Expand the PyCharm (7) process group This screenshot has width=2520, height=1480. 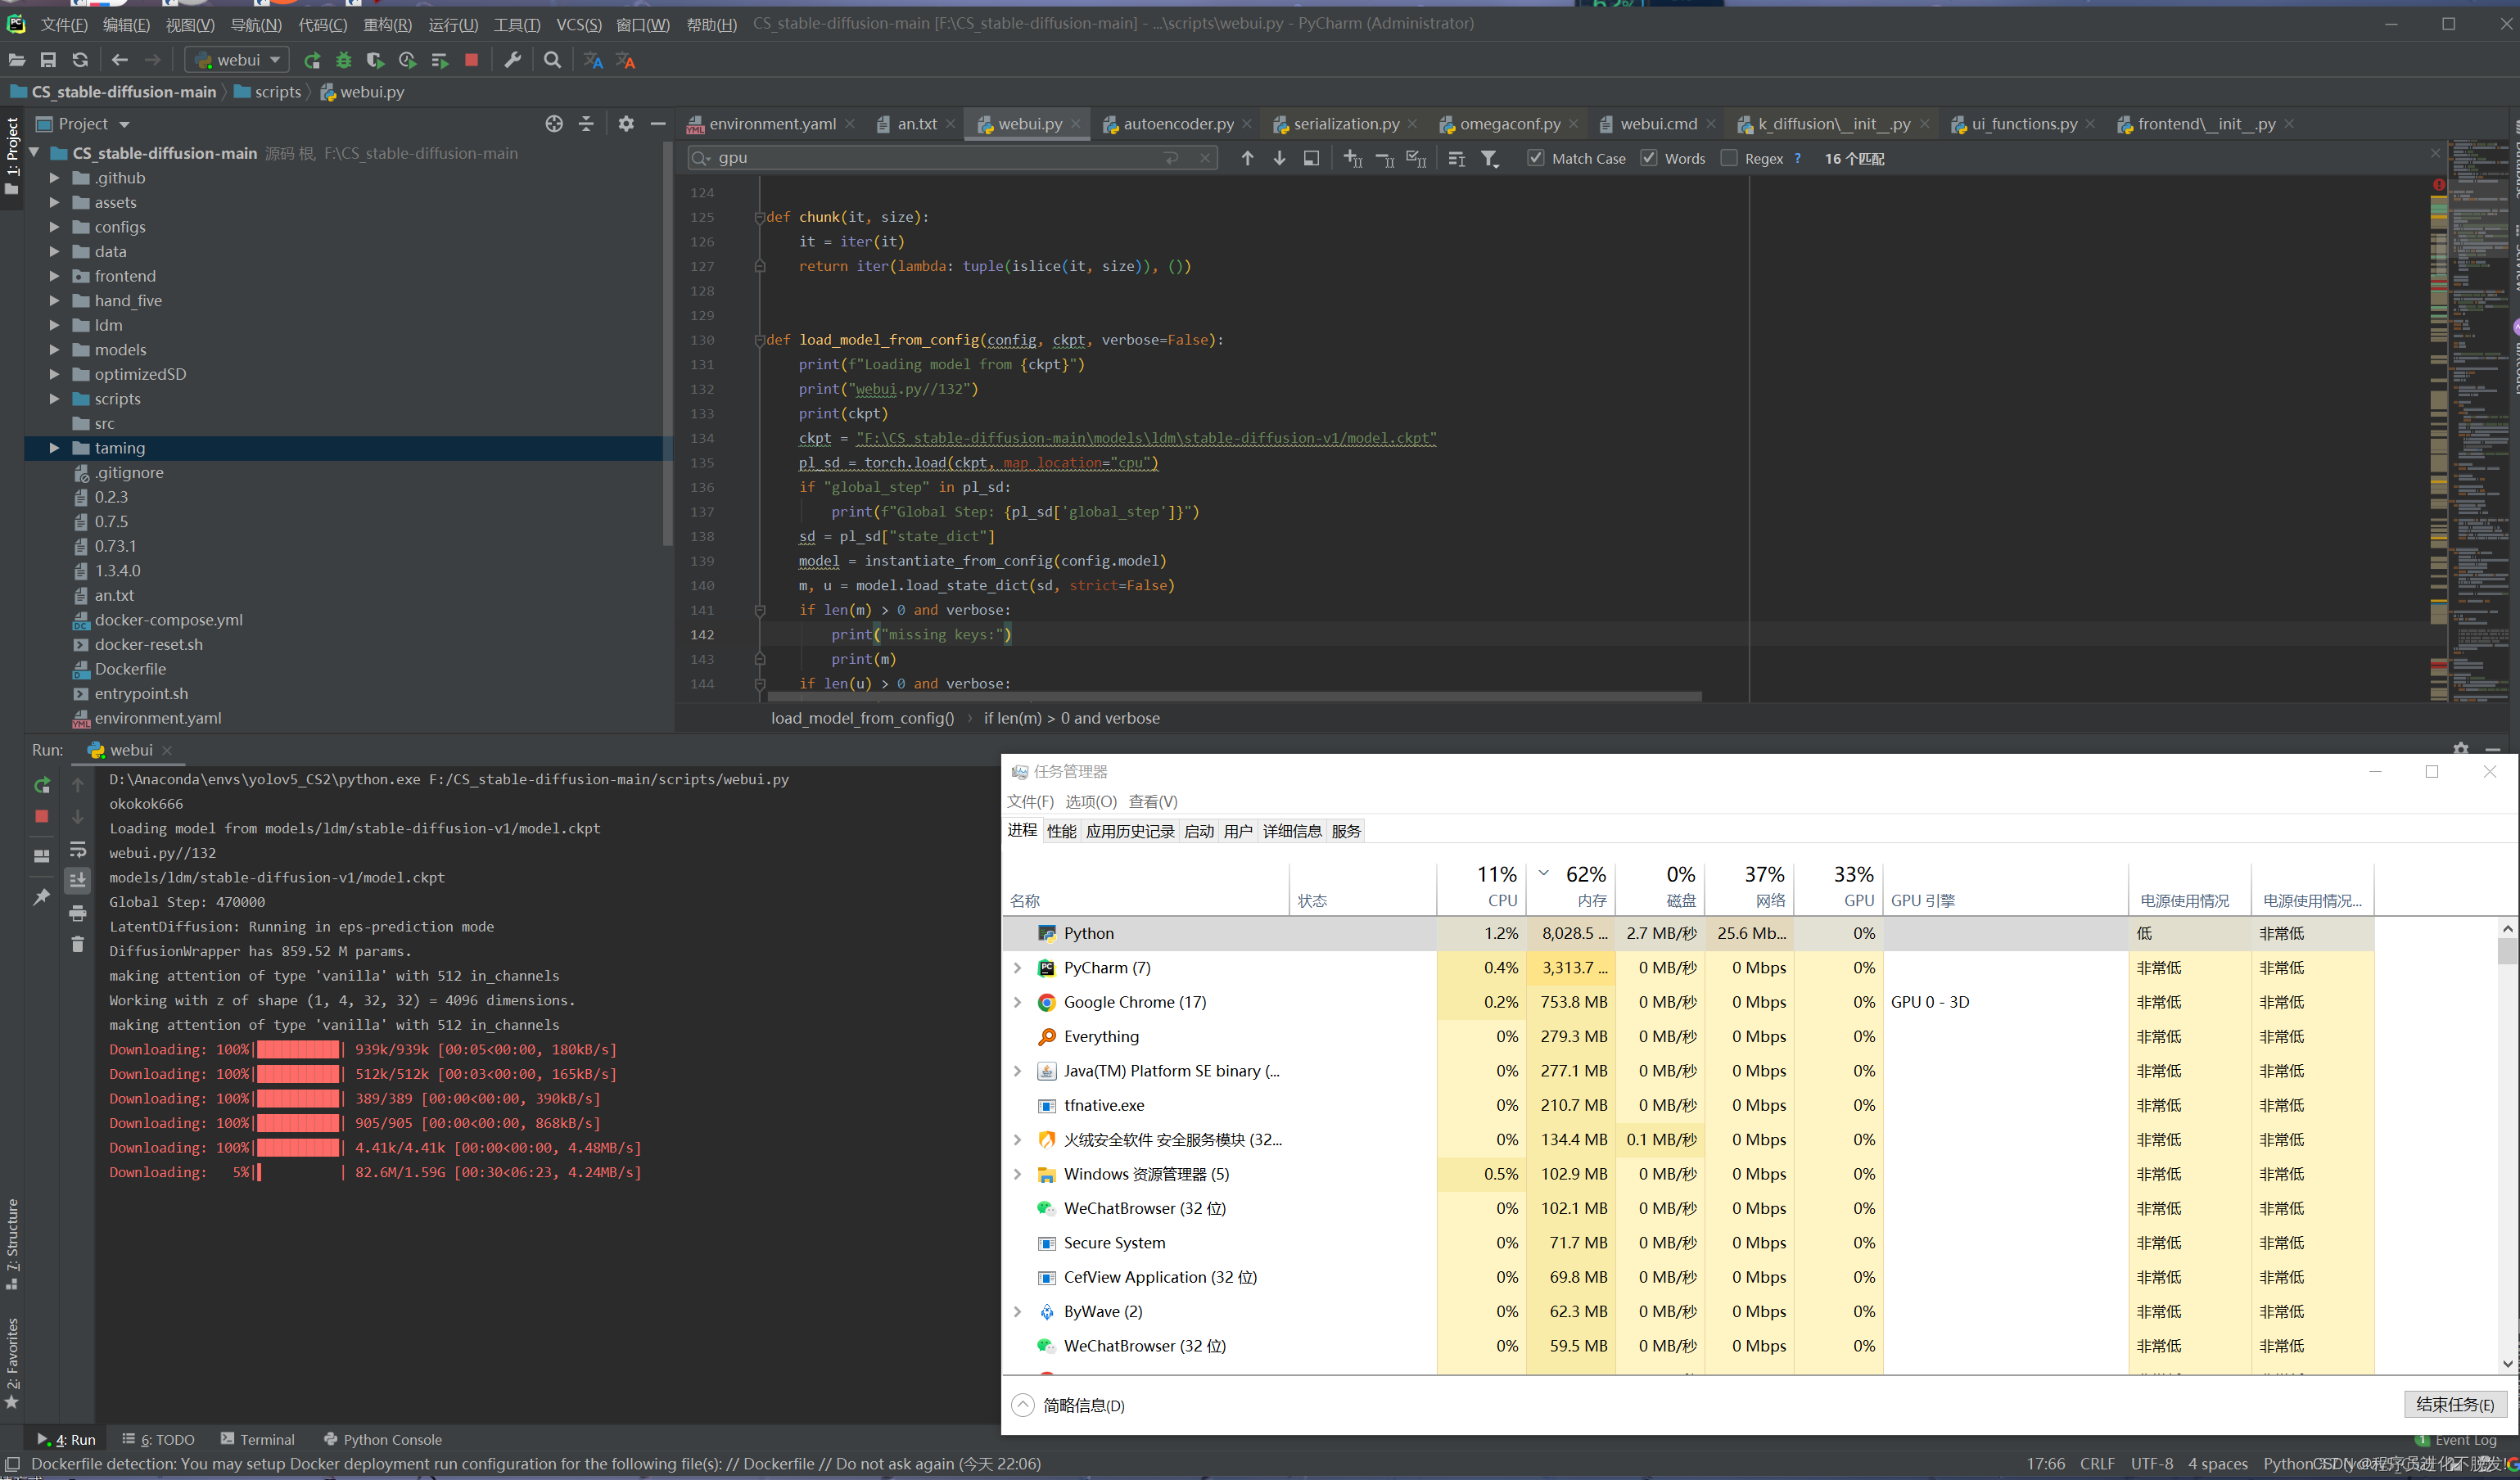[x=1017, y=968]
